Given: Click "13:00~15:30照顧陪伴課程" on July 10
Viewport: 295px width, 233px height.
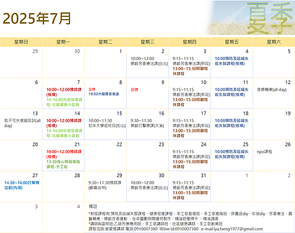Looking at the screenshot, I should click(x=190, y=102).
